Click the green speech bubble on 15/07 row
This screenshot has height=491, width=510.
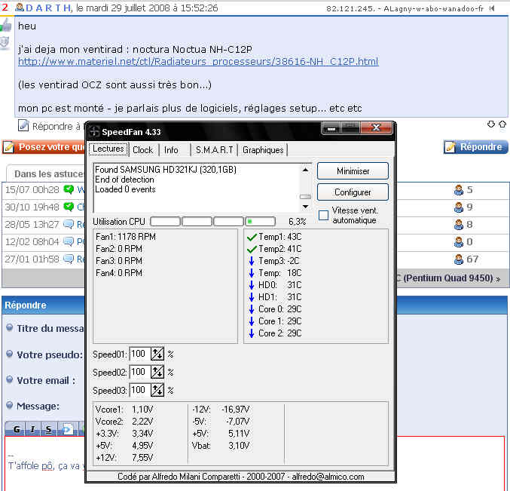[69, 190]
